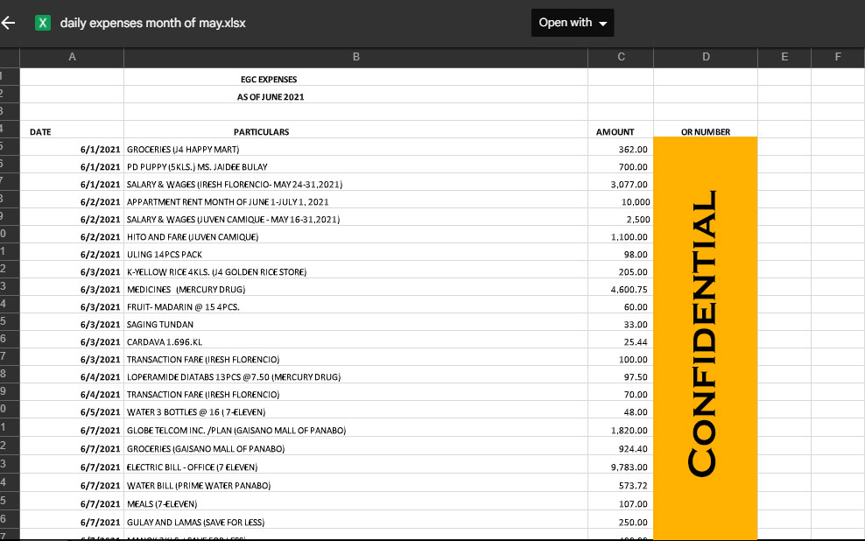Select column C header

[x=621, y=57]
